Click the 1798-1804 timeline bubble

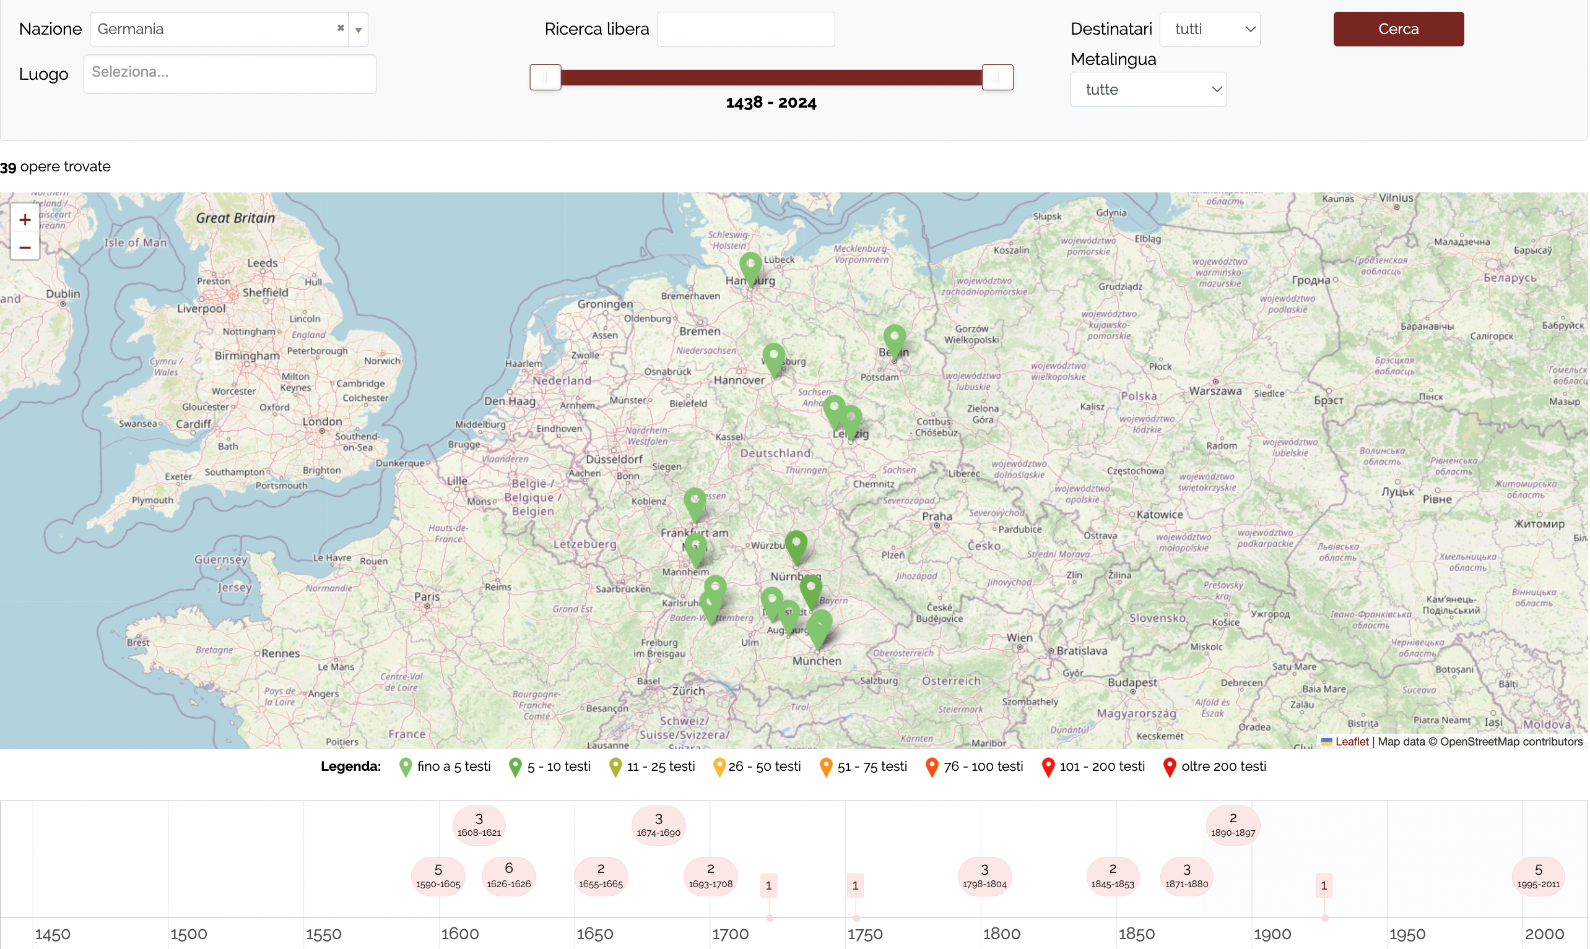tap(986, 876)
